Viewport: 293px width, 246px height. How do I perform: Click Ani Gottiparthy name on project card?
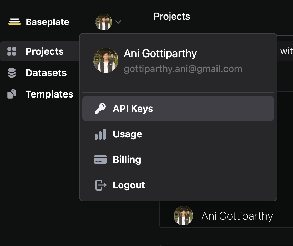click(237, 216)
